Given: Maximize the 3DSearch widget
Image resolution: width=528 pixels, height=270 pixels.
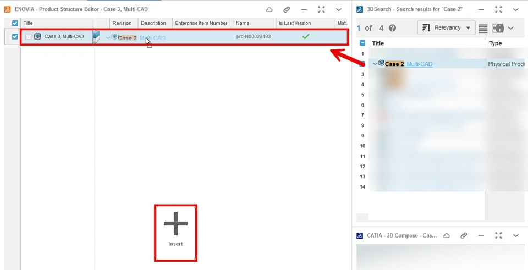Looking at the screenshot, I should pos(499,9).
